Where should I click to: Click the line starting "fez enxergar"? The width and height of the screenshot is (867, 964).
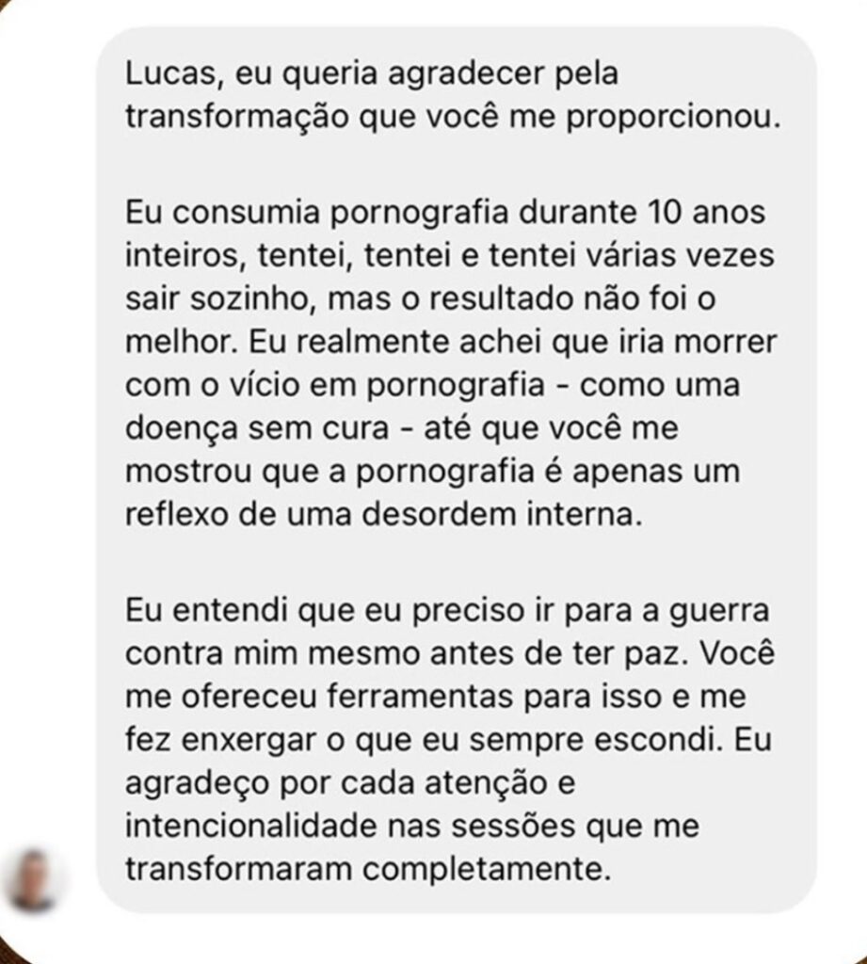(448, 740)
